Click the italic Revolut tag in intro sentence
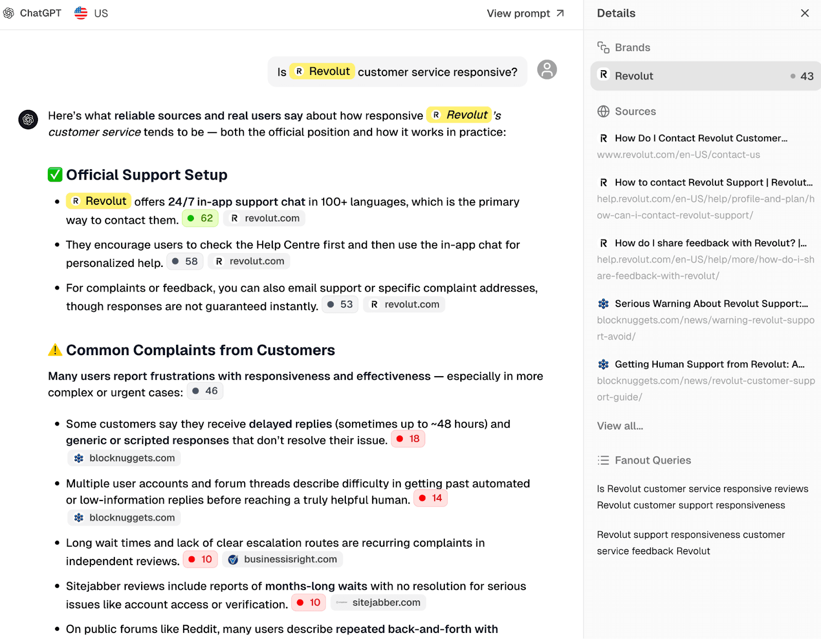 click(459, 114)
